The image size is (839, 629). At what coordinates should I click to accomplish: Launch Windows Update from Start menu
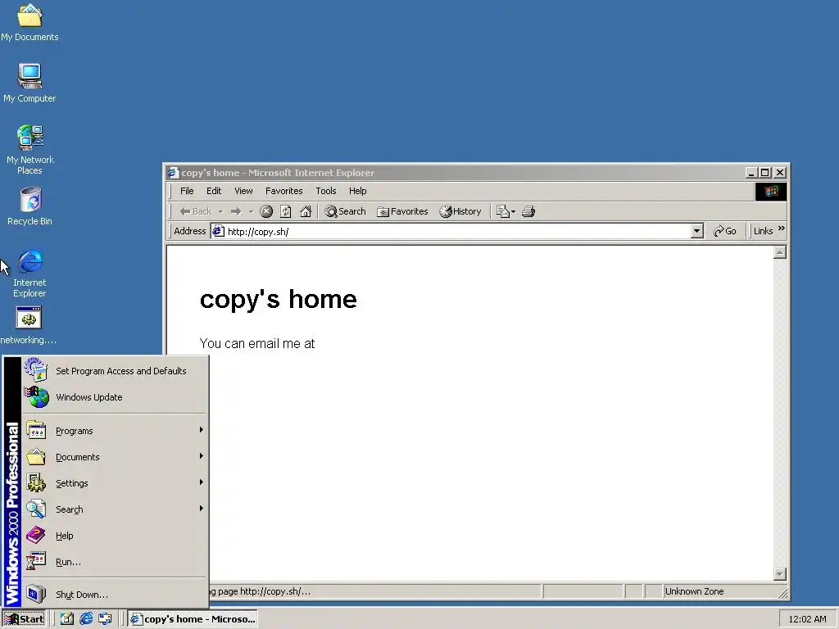coord(114,397)
